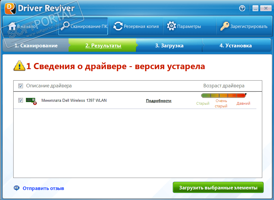This screenshot has width=274, height=200.
Task: Open Зарегистрировать tab
Action: pos(244,26)
